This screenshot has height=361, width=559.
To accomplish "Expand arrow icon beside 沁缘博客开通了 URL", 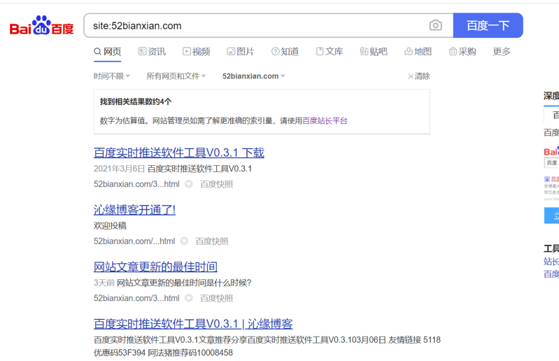I will click(184, 241).
